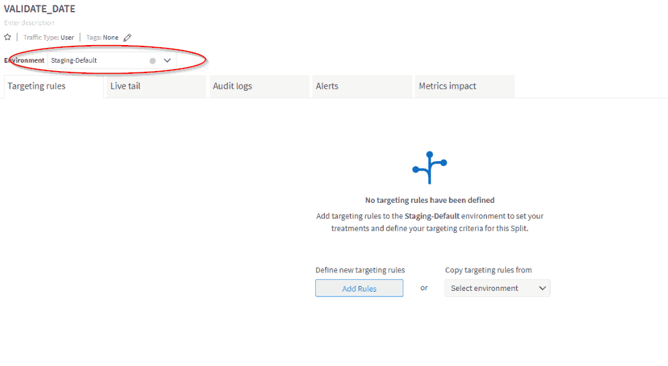Click the Add Rules button
Viewport: 668px width, 366px height.
(359, 288)
